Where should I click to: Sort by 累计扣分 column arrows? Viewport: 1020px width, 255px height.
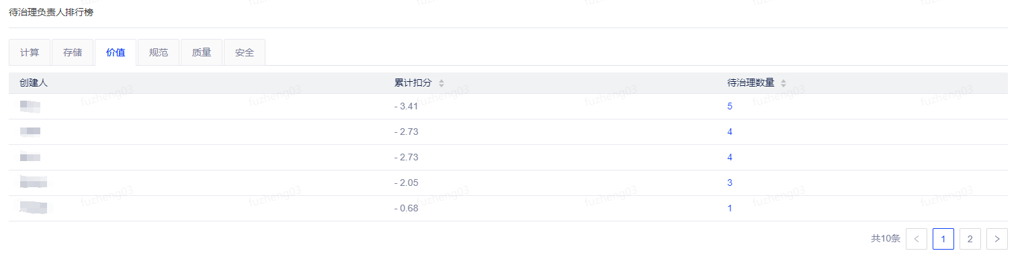point(441,83)
